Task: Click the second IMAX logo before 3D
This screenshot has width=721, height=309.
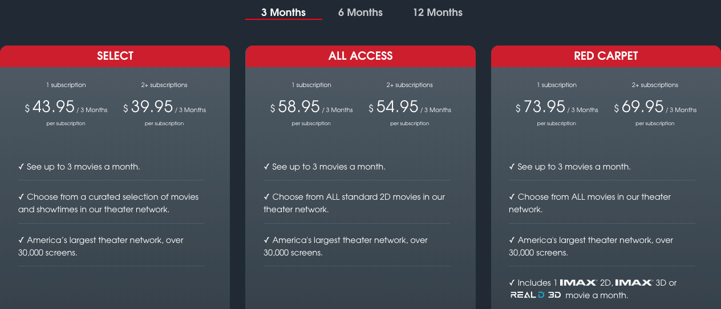Action: coord(633,283)
